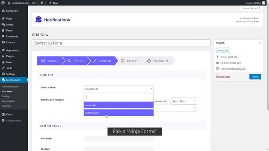Viewport: 269px width, 151px height.
Task: Click the Source step icon
Action: 43,61
